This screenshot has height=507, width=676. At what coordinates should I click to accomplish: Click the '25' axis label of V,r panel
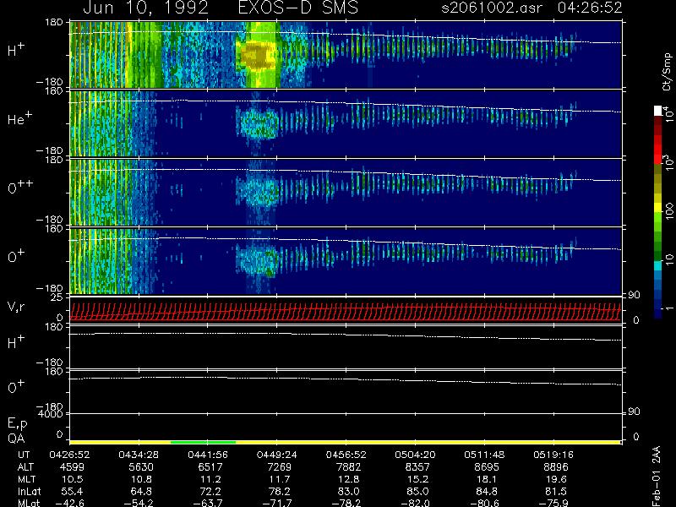(57, 297)
